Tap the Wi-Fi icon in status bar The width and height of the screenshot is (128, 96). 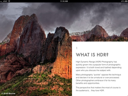click(9, 1)
